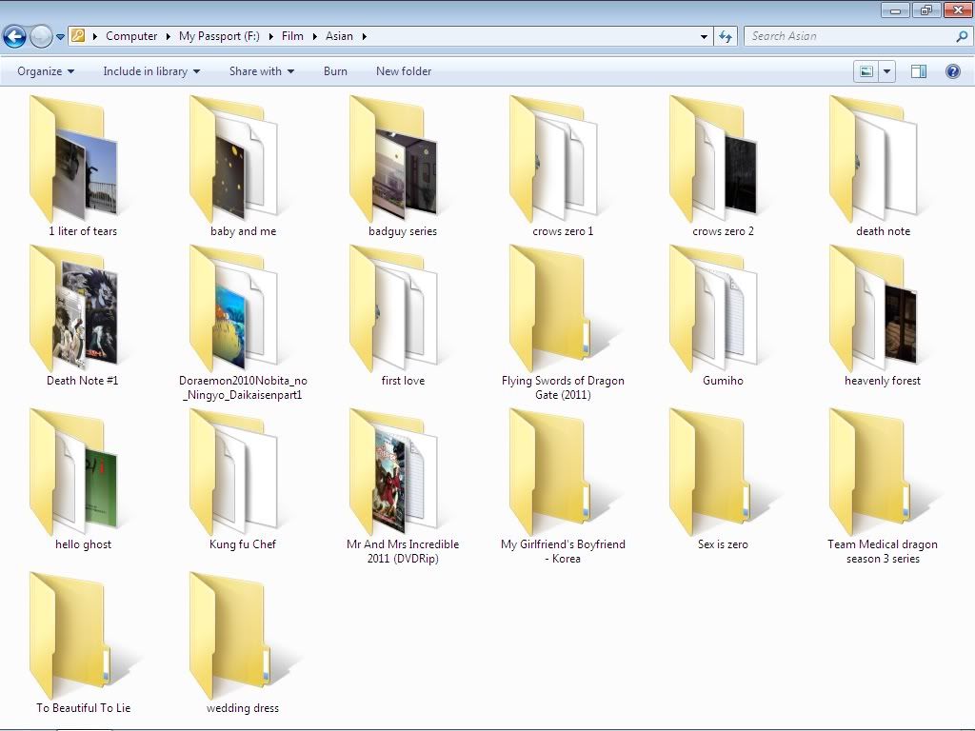Click the Burn toolbar button
Viewport: 975px width, 731px height.
(x=335, y=71)
